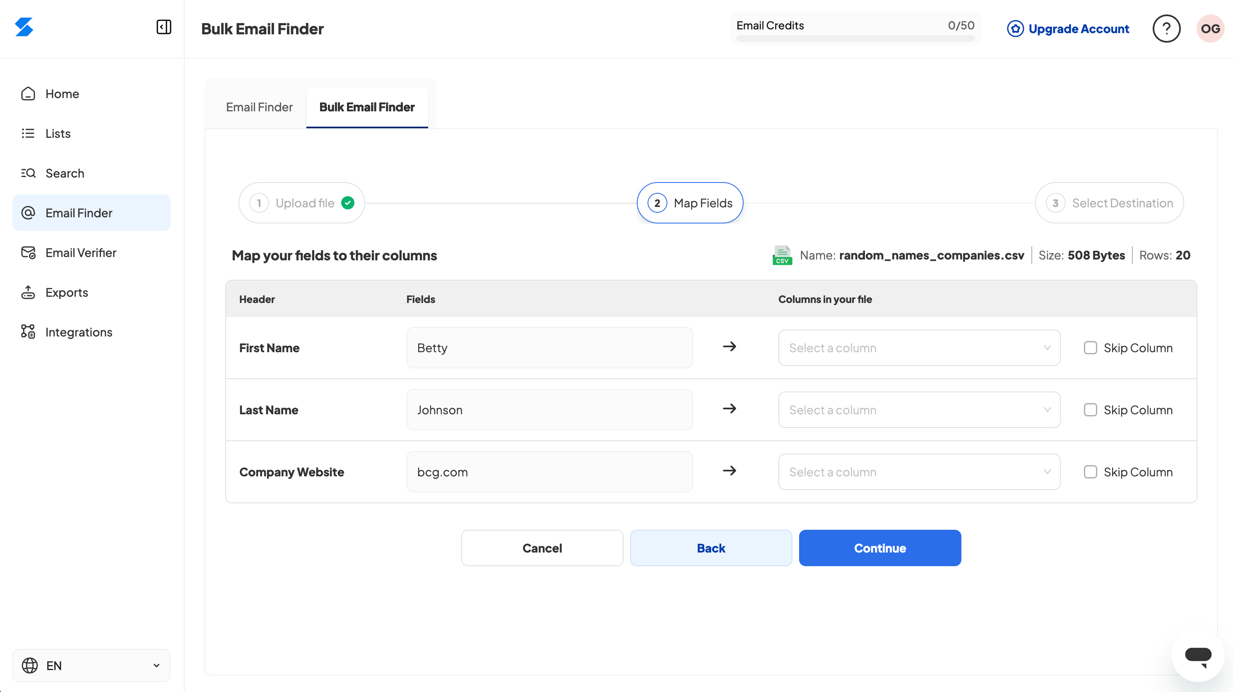Check Skip Column for Company Website
The height and width of the screenshot is (692, 1233).
[x=1090, y=472]
